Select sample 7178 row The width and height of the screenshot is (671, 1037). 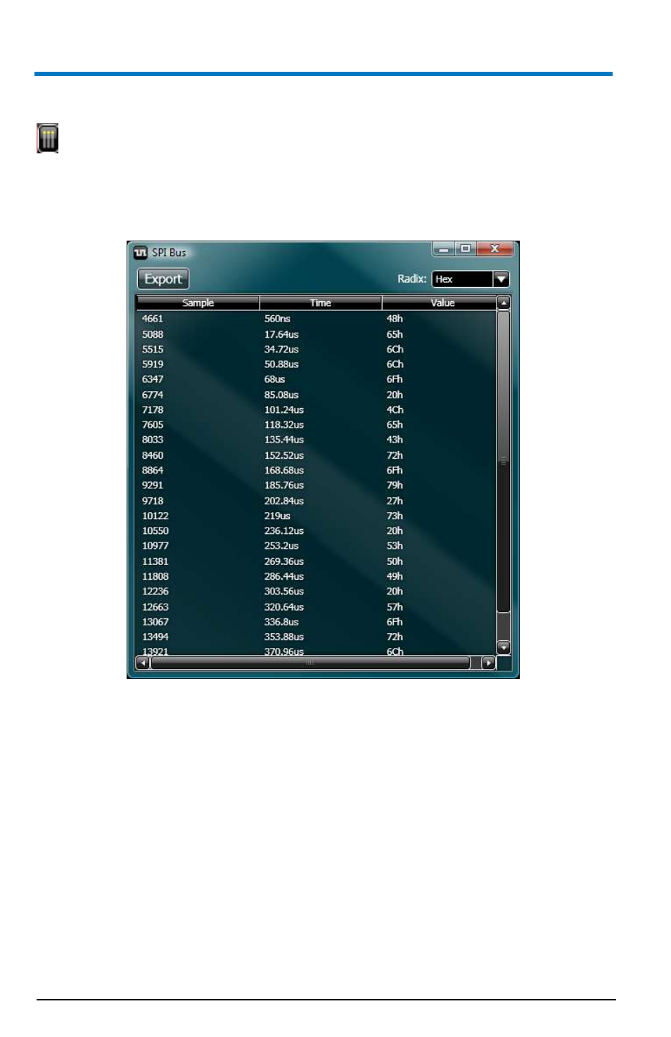[317, 409]
